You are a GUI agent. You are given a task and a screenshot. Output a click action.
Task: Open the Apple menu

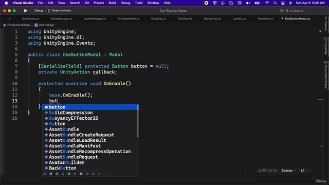point(6,3)
